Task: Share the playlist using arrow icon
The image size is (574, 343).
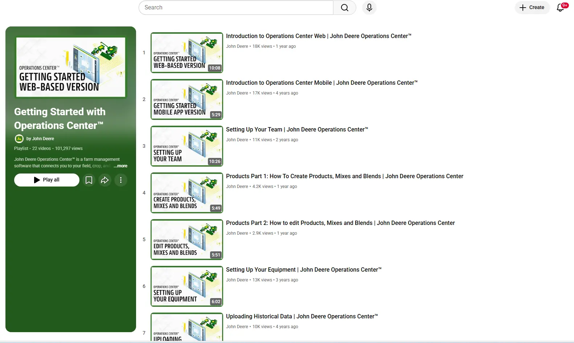Action: click(105, 180)
